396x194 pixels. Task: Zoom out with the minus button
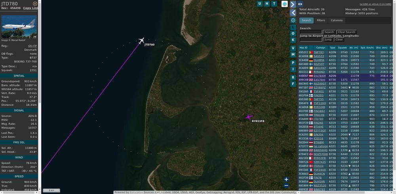(x=286, y=185)
